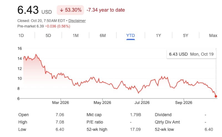Click the -7.34 year to date text
222x137 pixels.
pos(106,10)
